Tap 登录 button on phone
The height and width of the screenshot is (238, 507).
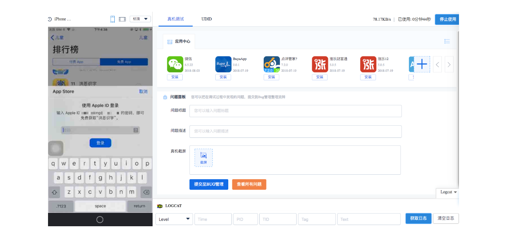click(100, 143)
